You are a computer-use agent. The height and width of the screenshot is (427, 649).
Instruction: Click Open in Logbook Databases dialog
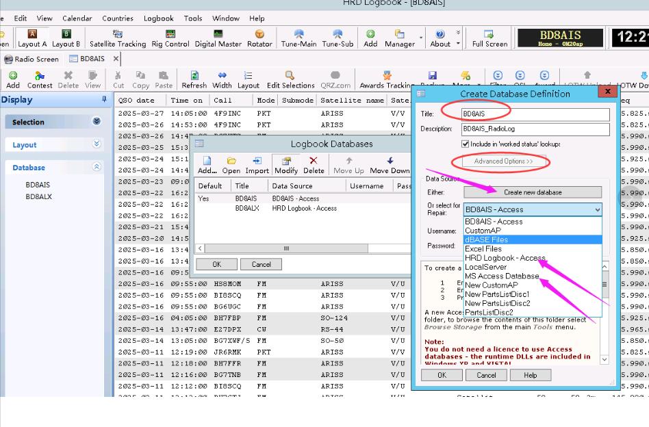tap(231, 165)
